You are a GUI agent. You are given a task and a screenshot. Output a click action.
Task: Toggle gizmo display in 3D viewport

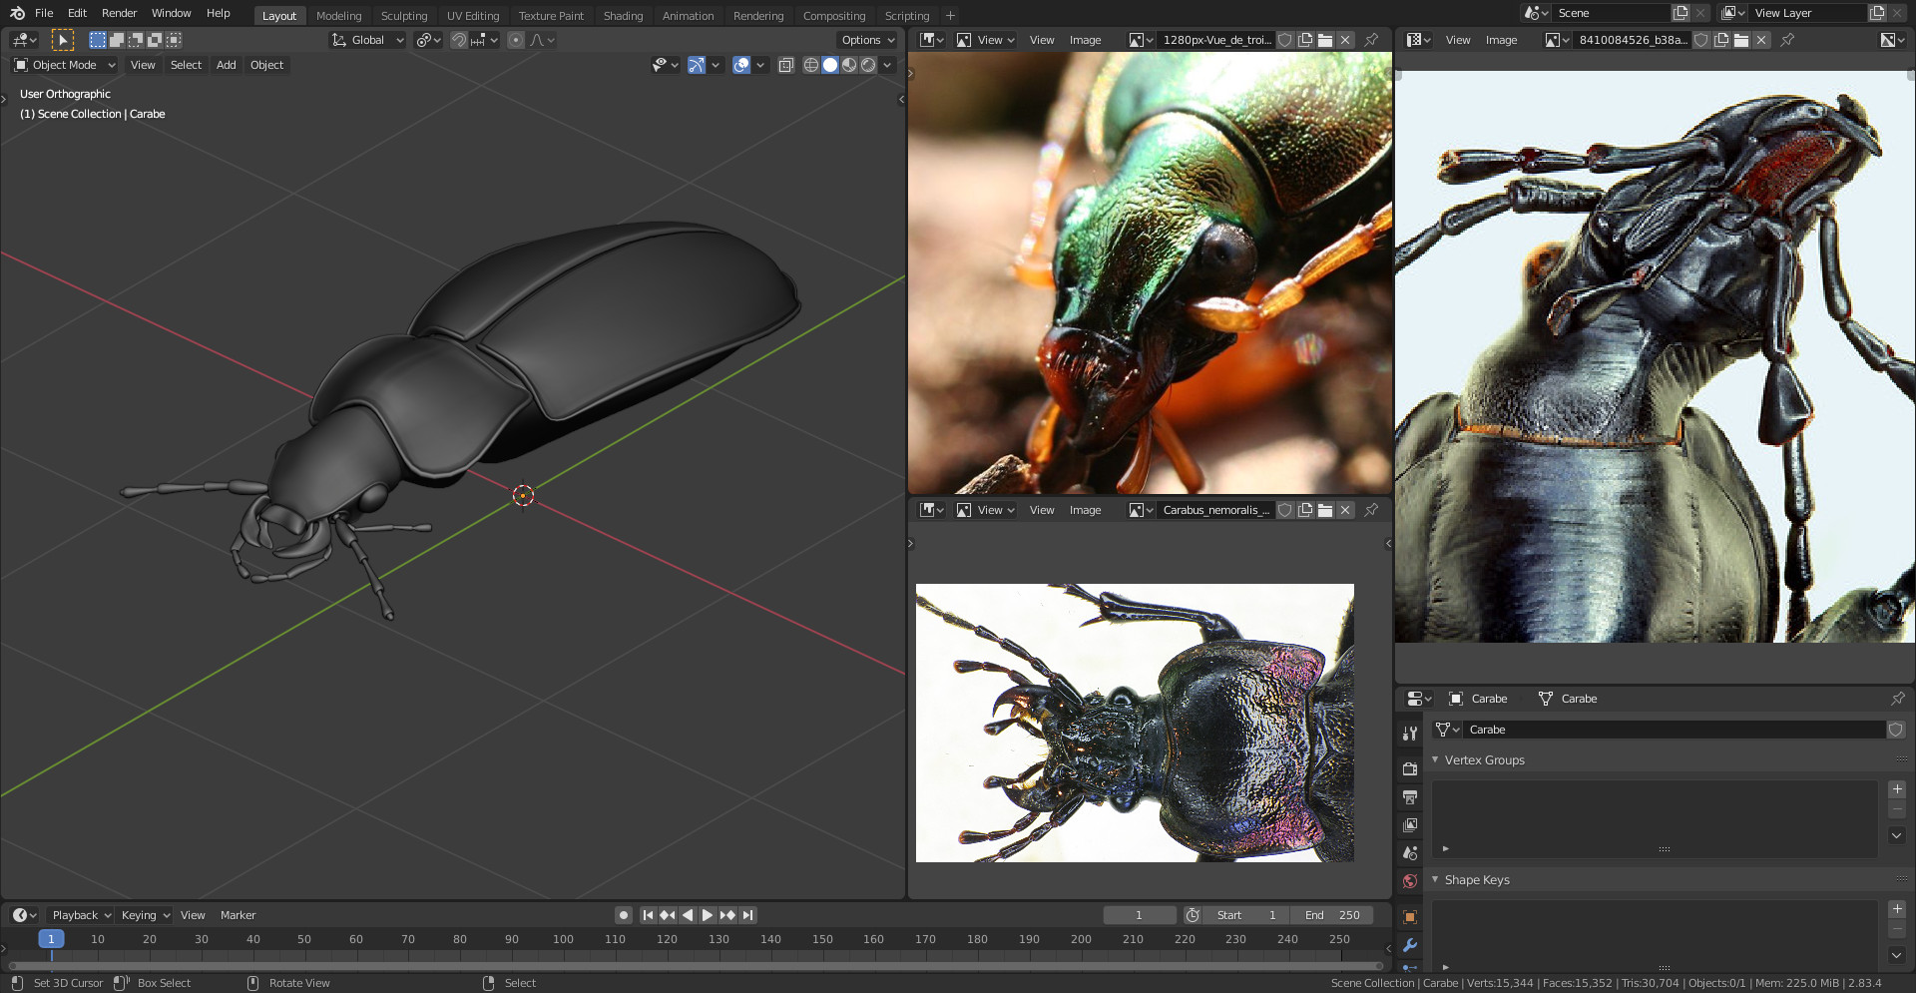coord(697,65)
